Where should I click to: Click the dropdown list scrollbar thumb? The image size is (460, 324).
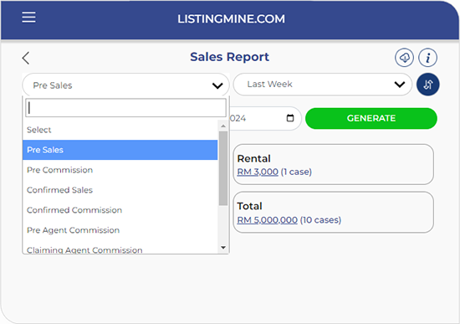coord(223,168)
